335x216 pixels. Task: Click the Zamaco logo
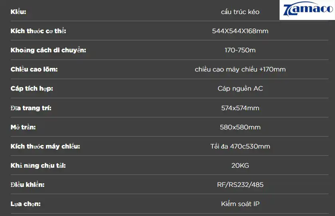pyautogui.click(x=307, y=10)
